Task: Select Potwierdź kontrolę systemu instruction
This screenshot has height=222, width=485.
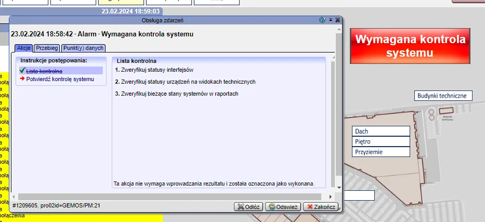Action: point(60,79)
